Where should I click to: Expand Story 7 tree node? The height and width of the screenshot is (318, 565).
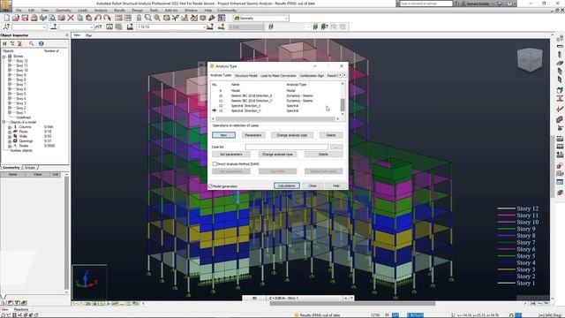point(10,85)
